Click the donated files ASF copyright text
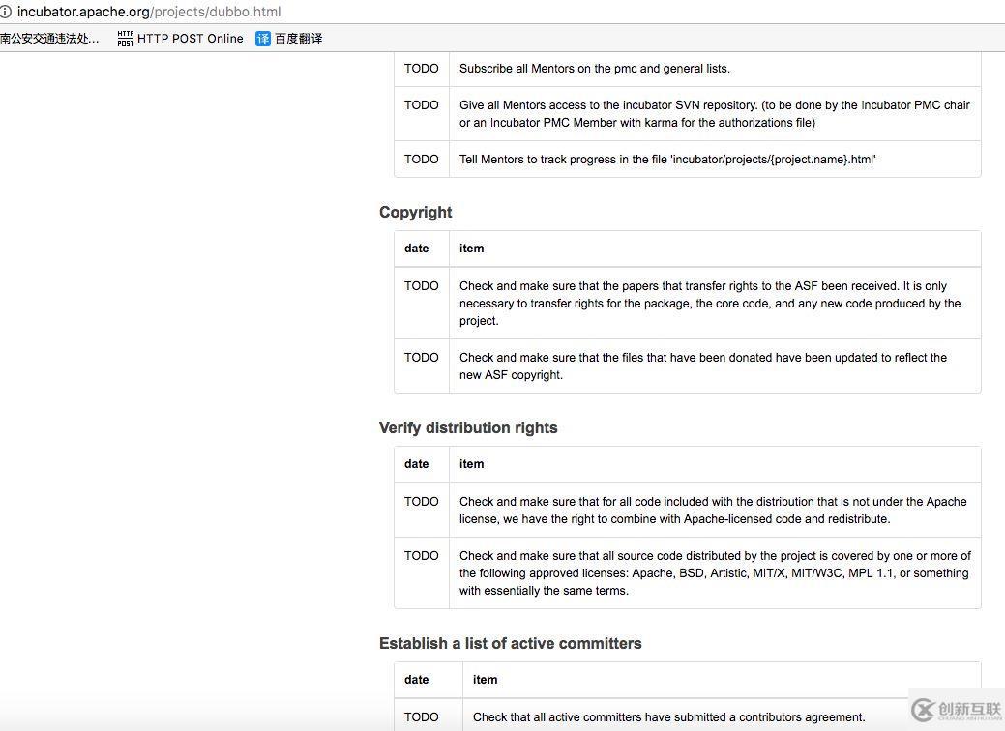This screenshot has height=731, width=1005. 703,366
